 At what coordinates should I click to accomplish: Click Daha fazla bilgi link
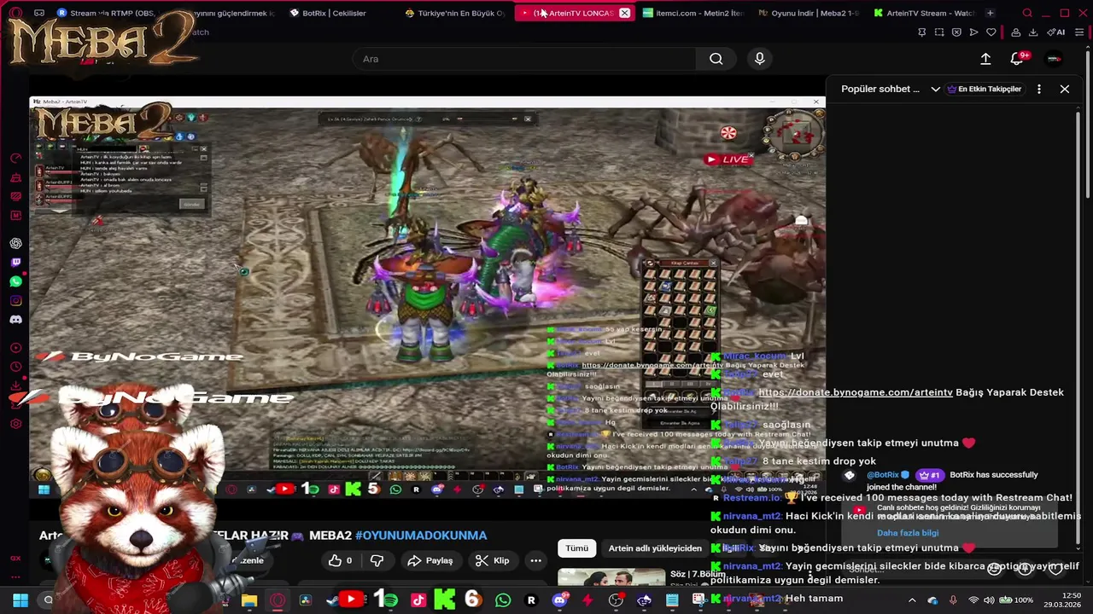coord(907,533)
